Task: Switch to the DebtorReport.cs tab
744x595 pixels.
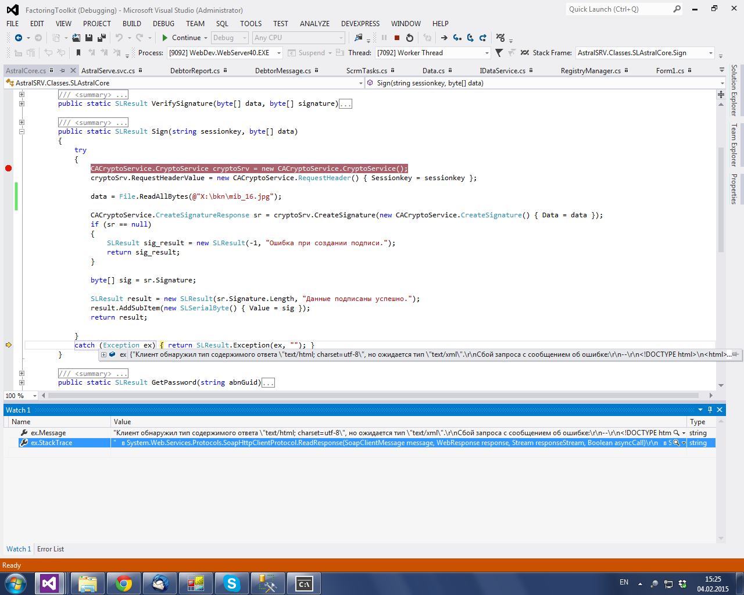Action: point(195,71)
